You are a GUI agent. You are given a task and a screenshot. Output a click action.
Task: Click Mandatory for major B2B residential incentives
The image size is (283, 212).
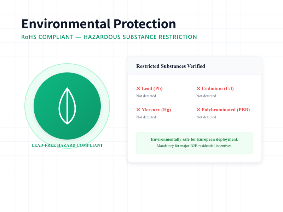195,146
